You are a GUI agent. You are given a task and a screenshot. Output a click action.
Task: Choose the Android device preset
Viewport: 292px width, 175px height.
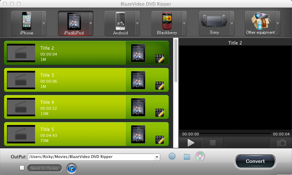tap(120, 23)
